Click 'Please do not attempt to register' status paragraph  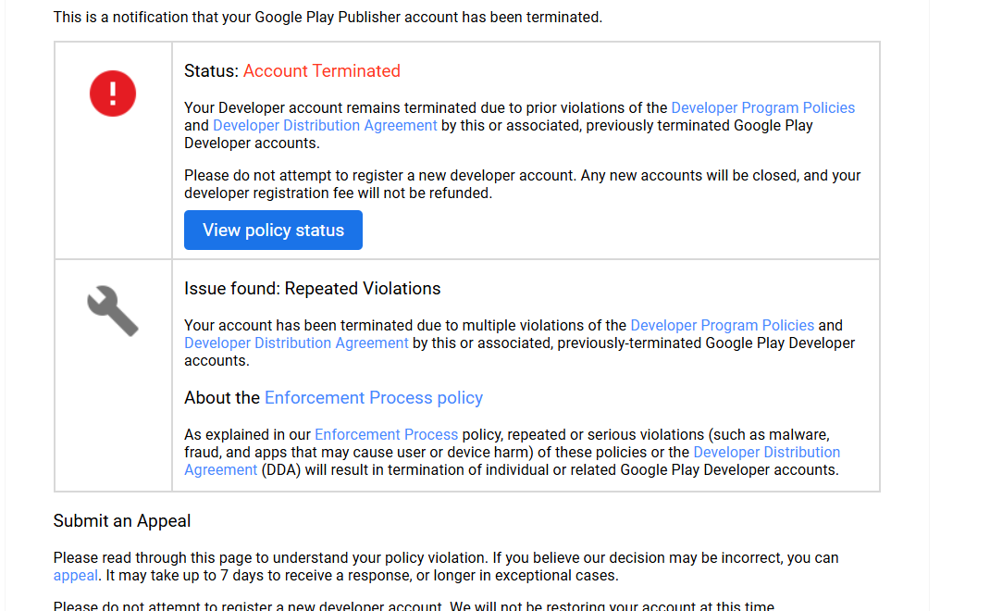click(522, 184)
